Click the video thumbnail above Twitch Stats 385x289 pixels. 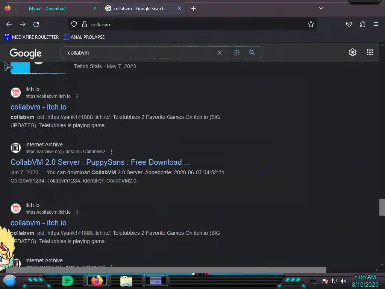coord(38,68)
